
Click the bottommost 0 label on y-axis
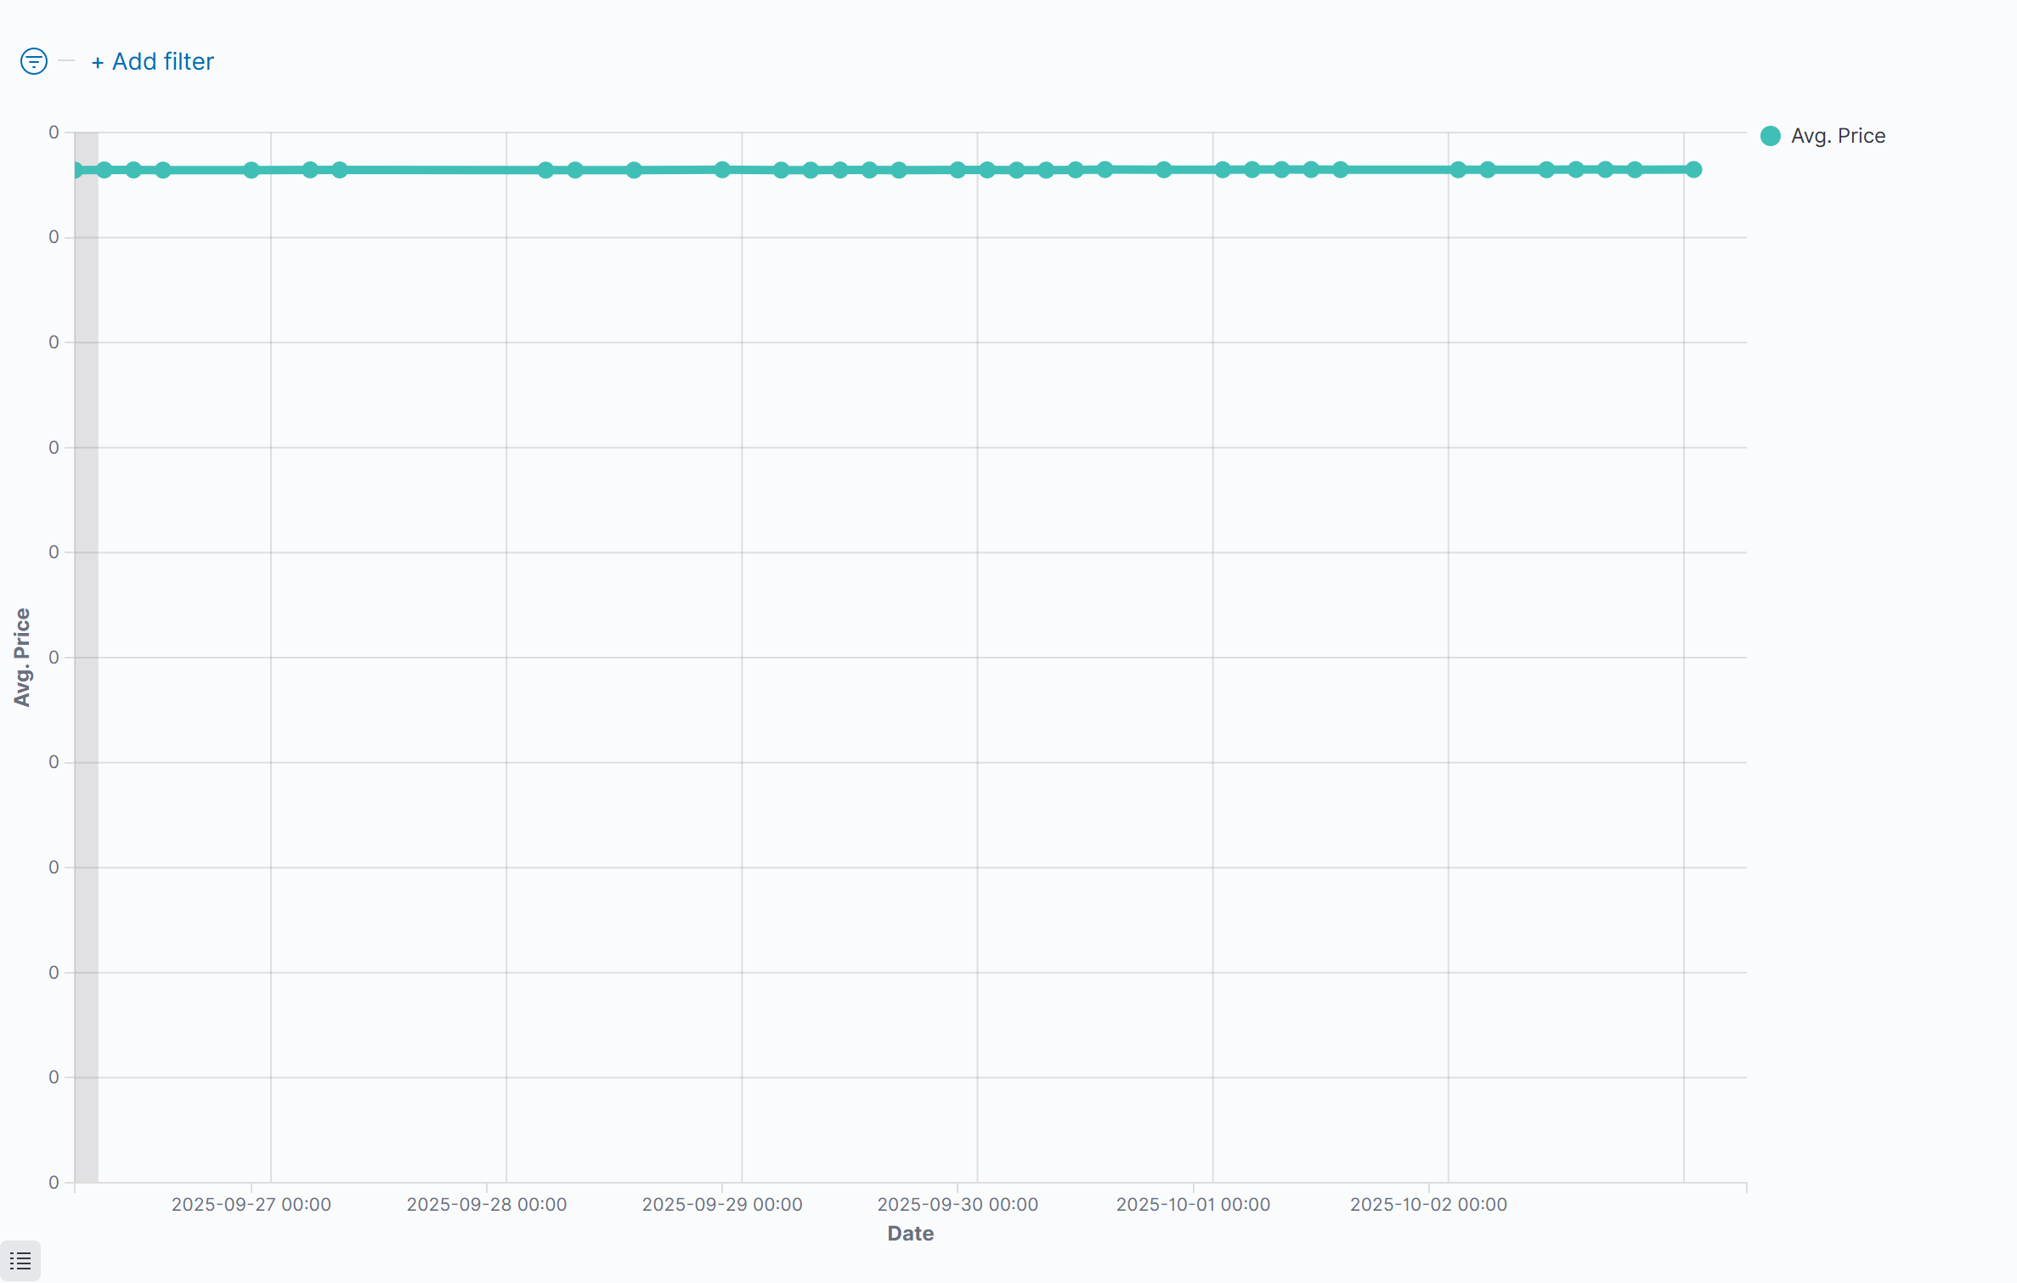pyautogui.click(x=54, y=1182)
